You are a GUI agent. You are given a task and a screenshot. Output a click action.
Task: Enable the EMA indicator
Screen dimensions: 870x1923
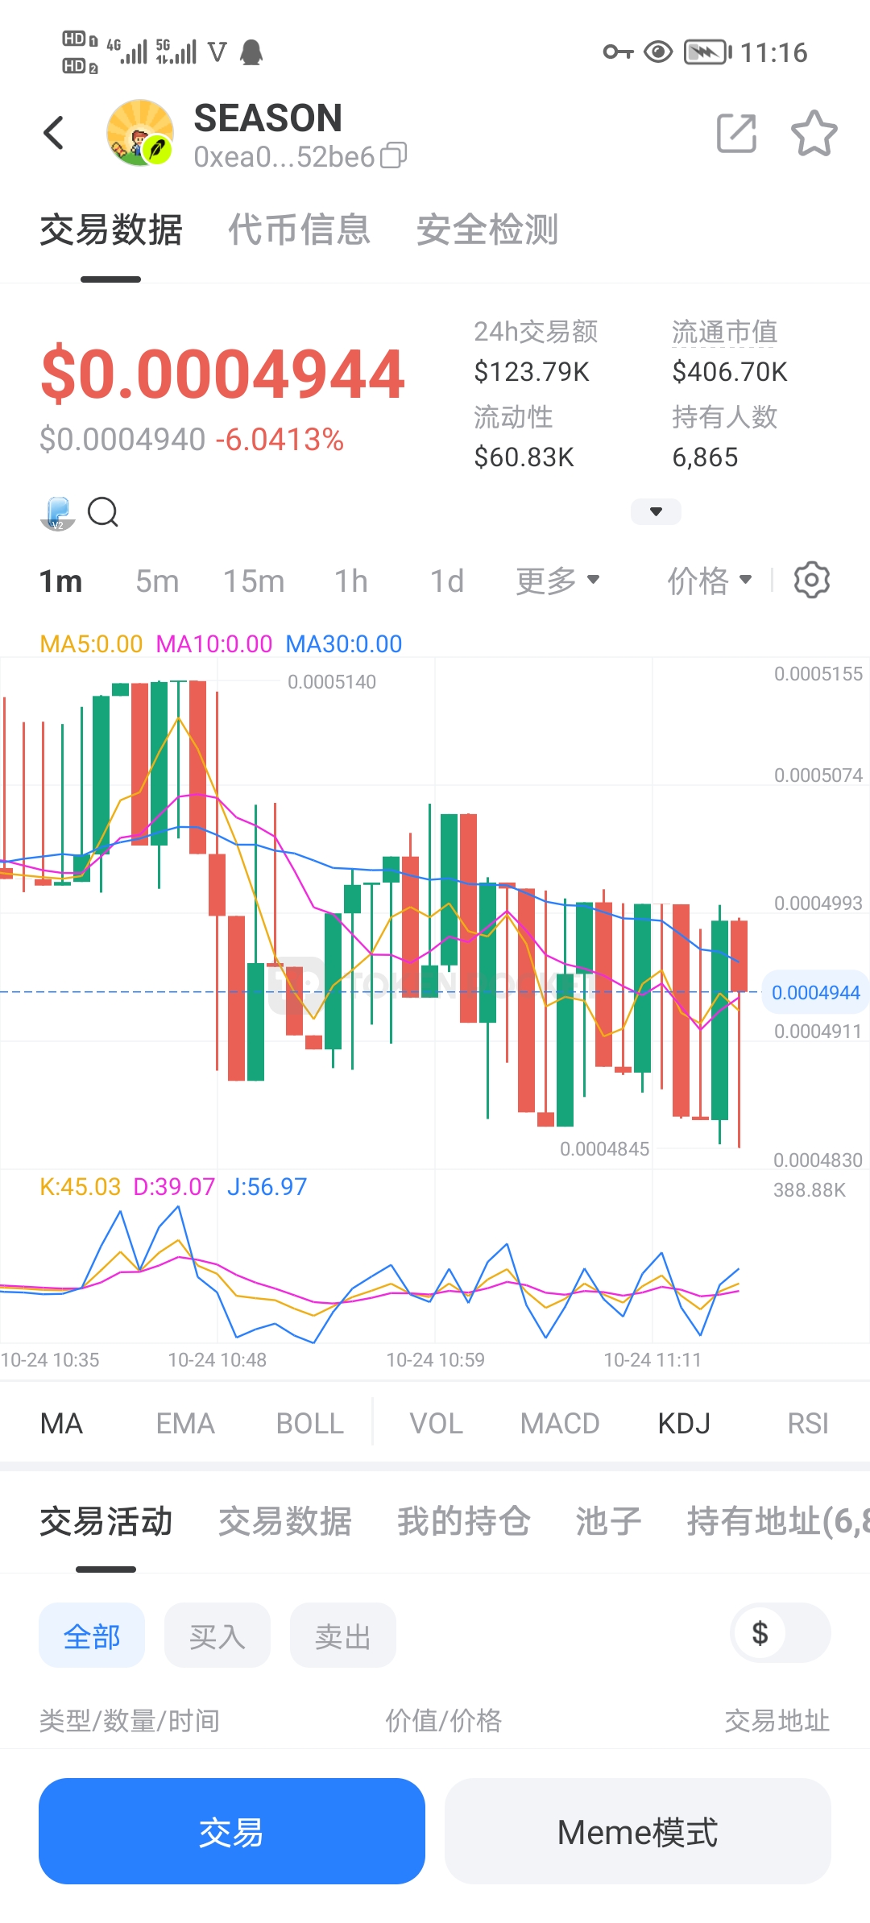tap(185, 1424)
